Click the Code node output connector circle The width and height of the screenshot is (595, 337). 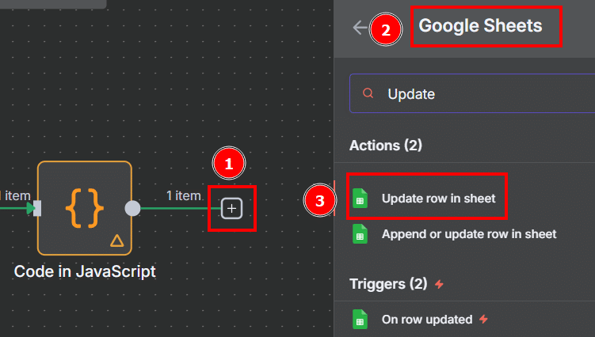point(132,209)
